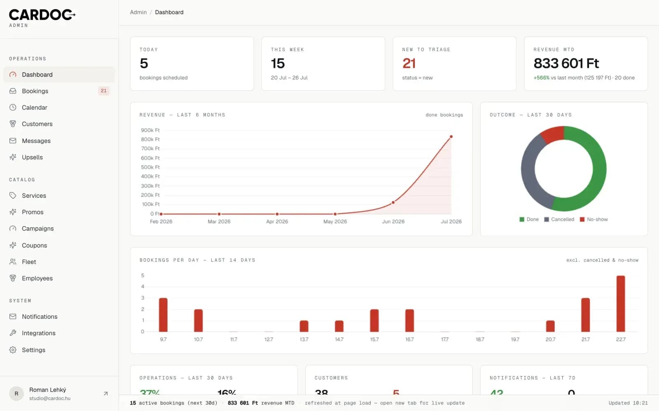Click the Services tag icon
The image size is (659, 411).
[13, 196]
